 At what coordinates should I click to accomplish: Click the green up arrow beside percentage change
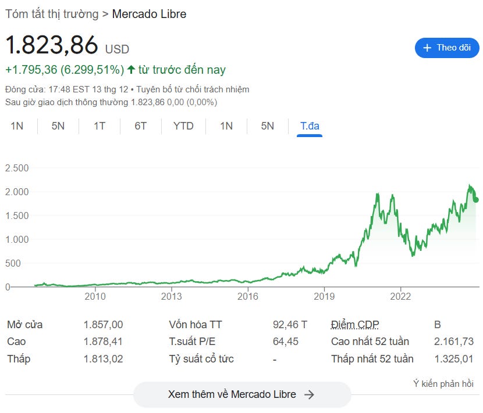(131, 70)
